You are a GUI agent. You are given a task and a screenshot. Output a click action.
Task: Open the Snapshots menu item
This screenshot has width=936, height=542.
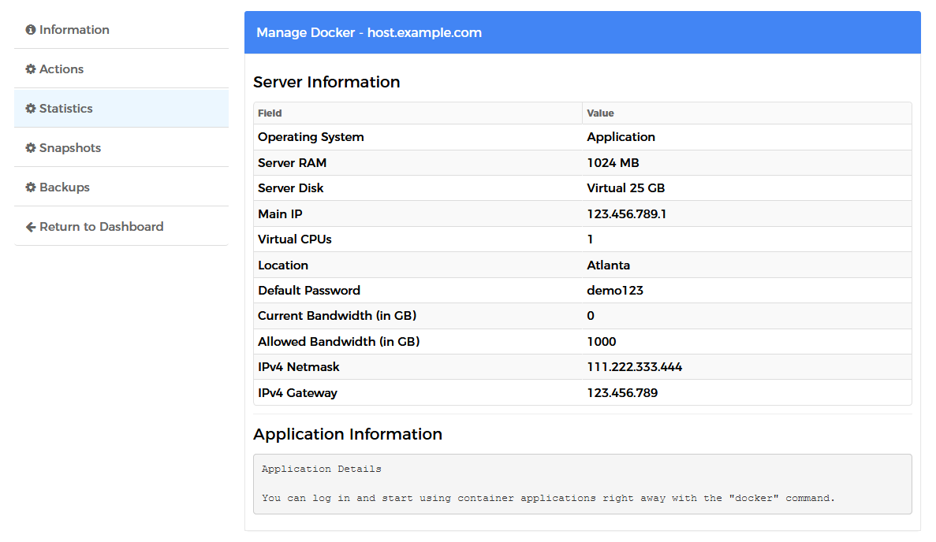(121, 148)
